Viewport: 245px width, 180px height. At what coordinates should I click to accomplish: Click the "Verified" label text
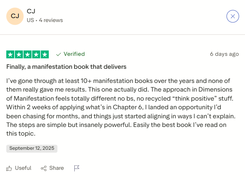pos(74,54)
